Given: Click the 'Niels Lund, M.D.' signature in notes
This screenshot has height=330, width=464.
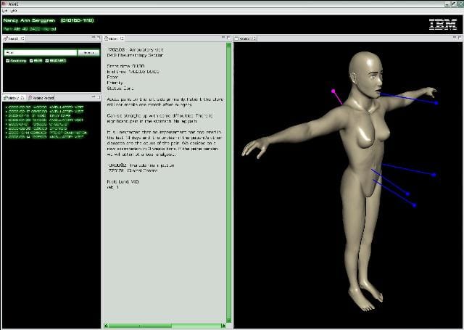Looking at the screenshot, I should pos(123,182).
